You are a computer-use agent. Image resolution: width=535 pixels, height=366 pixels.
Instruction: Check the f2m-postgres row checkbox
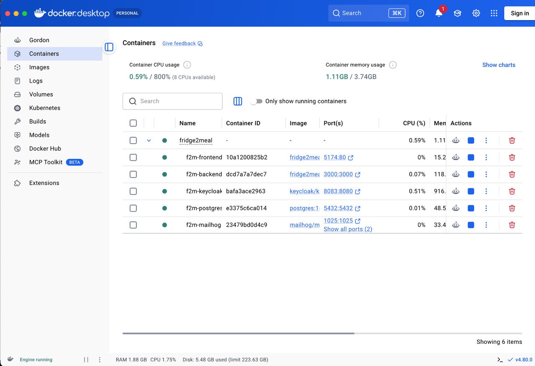133,208
